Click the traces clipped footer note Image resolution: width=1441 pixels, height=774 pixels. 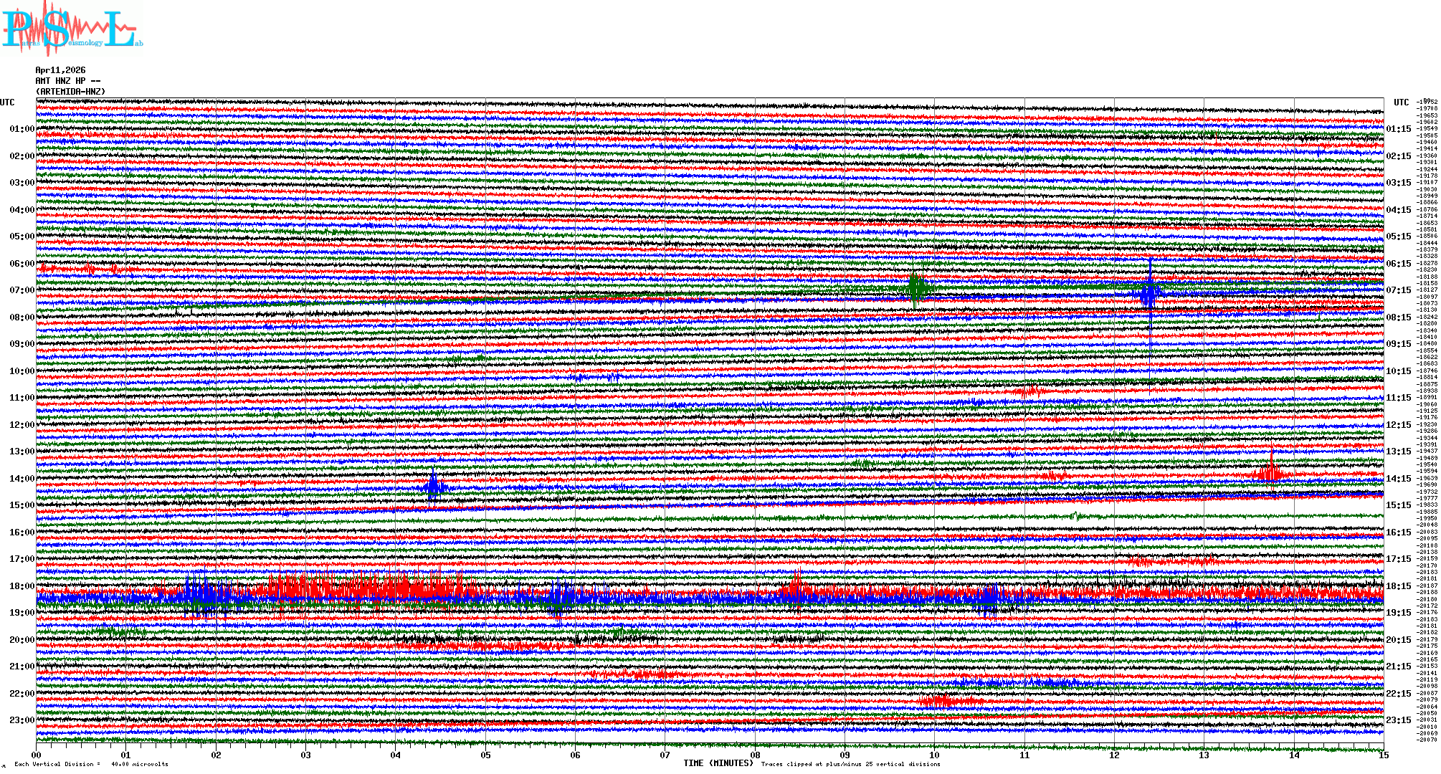coord(850,764)
